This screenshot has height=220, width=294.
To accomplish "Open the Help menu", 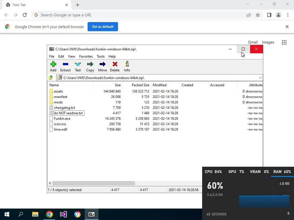I will click(112, 56).
